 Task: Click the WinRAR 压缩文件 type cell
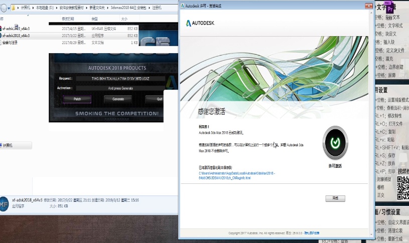pyautogui.click(x=104, y=29)
